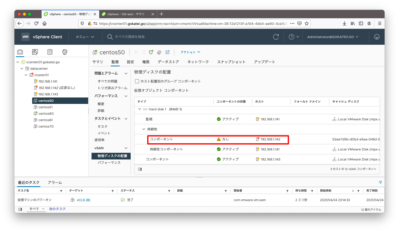Click the refresh icon in the top bar
The height and width of the screenshot is (232, 399).
point(276,37)
